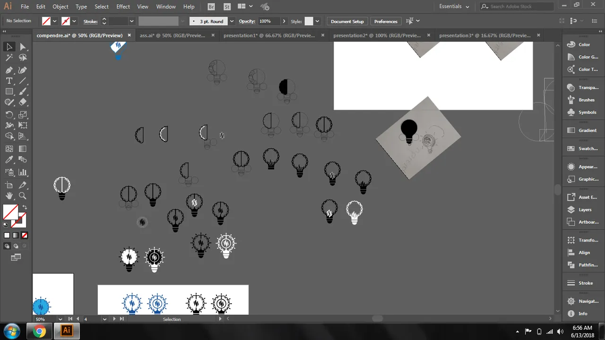605x340 pixels.
Task: Open the Effect menu
Action: (x=123, y=7)
